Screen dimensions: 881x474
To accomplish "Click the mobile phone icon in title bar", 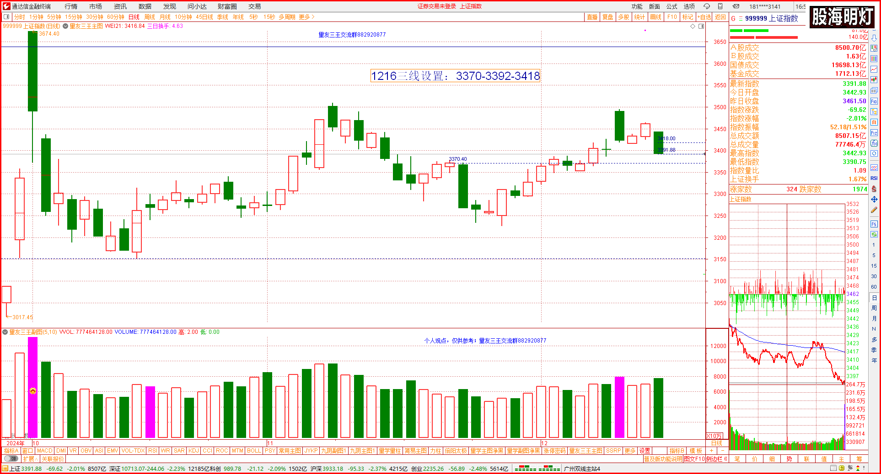I will [x=720, y=6].
